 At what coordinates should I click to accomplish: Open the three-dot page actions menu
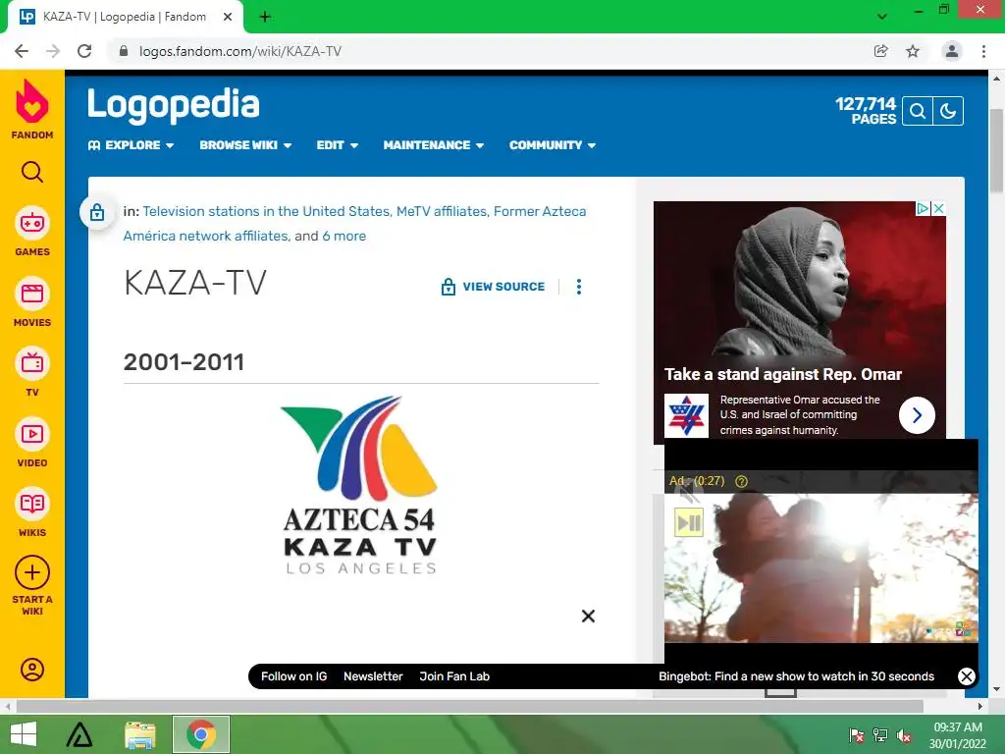(579, 287)
